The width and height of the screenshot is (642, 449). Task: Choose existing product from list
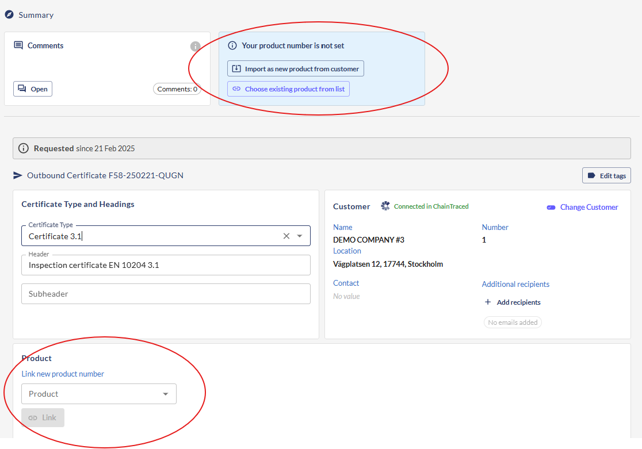click(288, 89)
